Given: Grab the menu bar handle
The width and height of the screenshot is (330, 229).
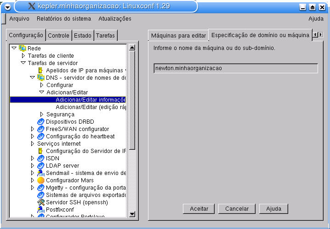Looking at the screenshot, I should click(3, 19).
